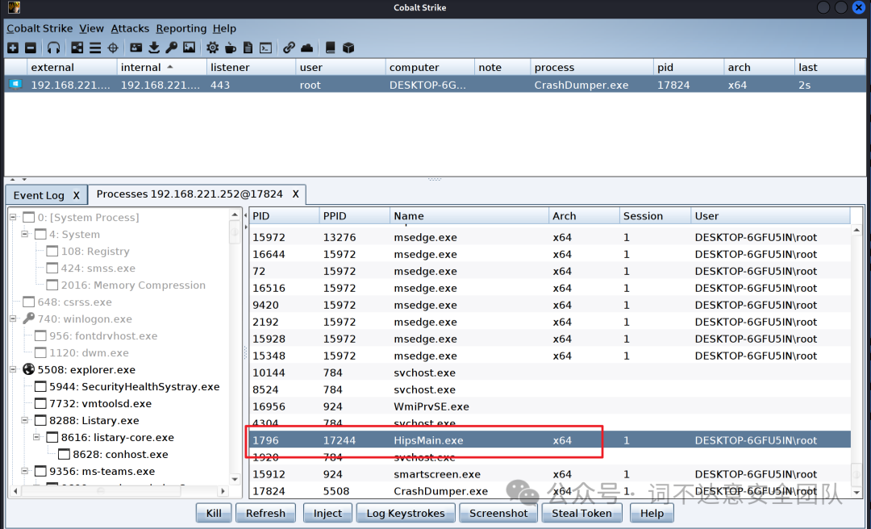The height and width of the screenshot is (529, 871).
Task: Collapse the 8616: listary-core.exe tree node
Action: tap(36, 437)
